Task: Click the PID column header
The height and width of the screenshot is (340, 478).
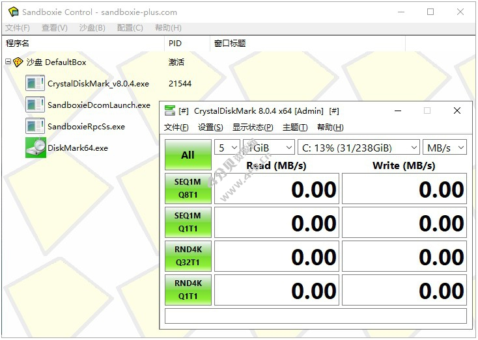Action: [x=175, y=44]
